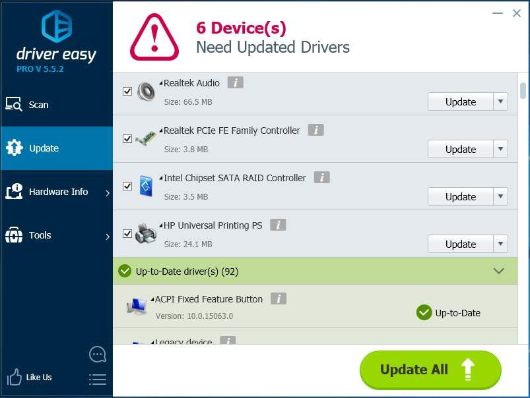Minimize the Driver Easy window
This screenshot has width=530, height=398.
pyautogui.click(x=498, y=13)
